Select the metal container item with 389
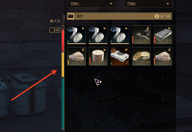The height and width of the screenshot is (132, 192). pyautogui.click(x=163, y=35)
